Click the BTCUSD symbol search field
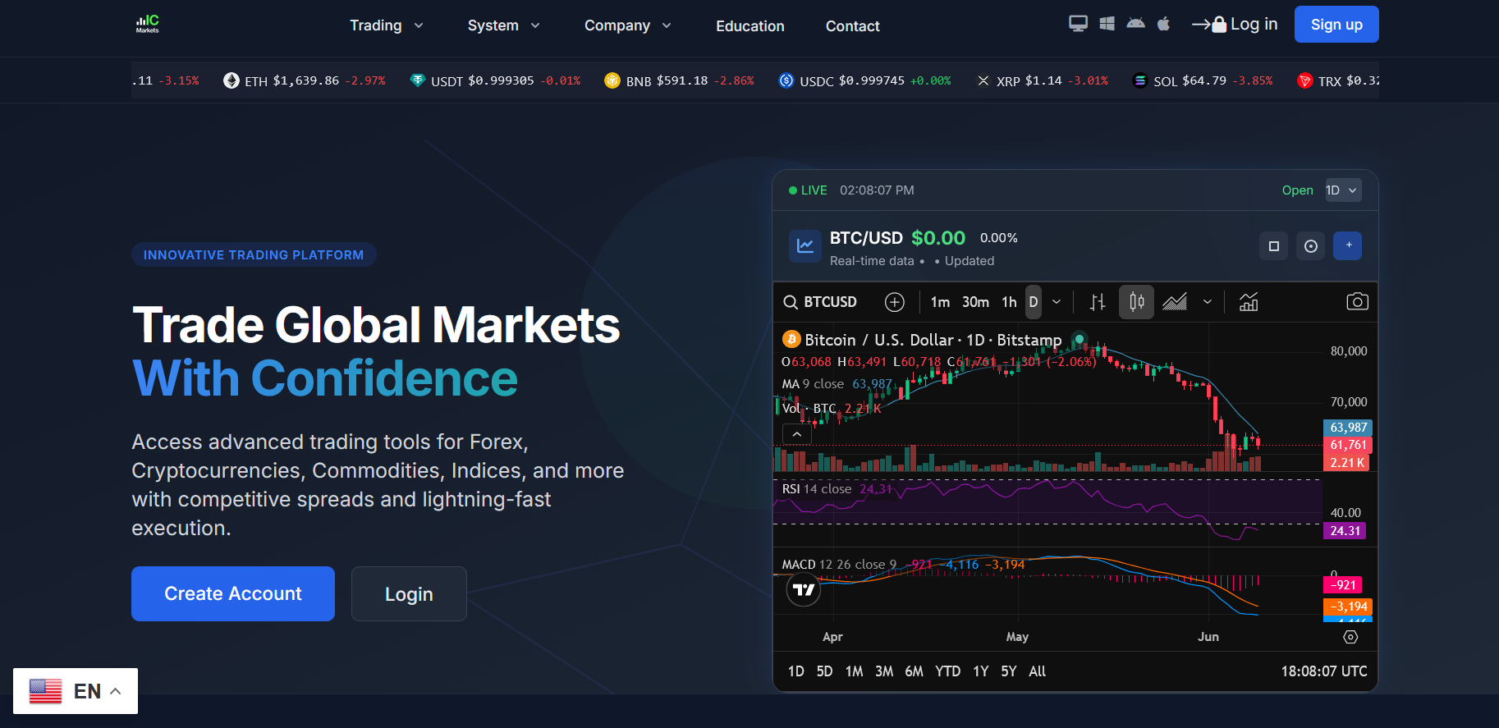 (x=821, y=302)
